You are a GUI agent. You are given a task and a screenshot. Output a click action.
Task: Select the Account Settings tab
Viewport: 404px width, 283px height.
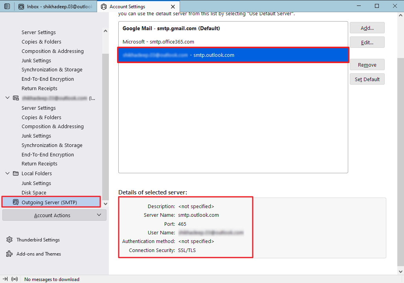tap(138, 6)
